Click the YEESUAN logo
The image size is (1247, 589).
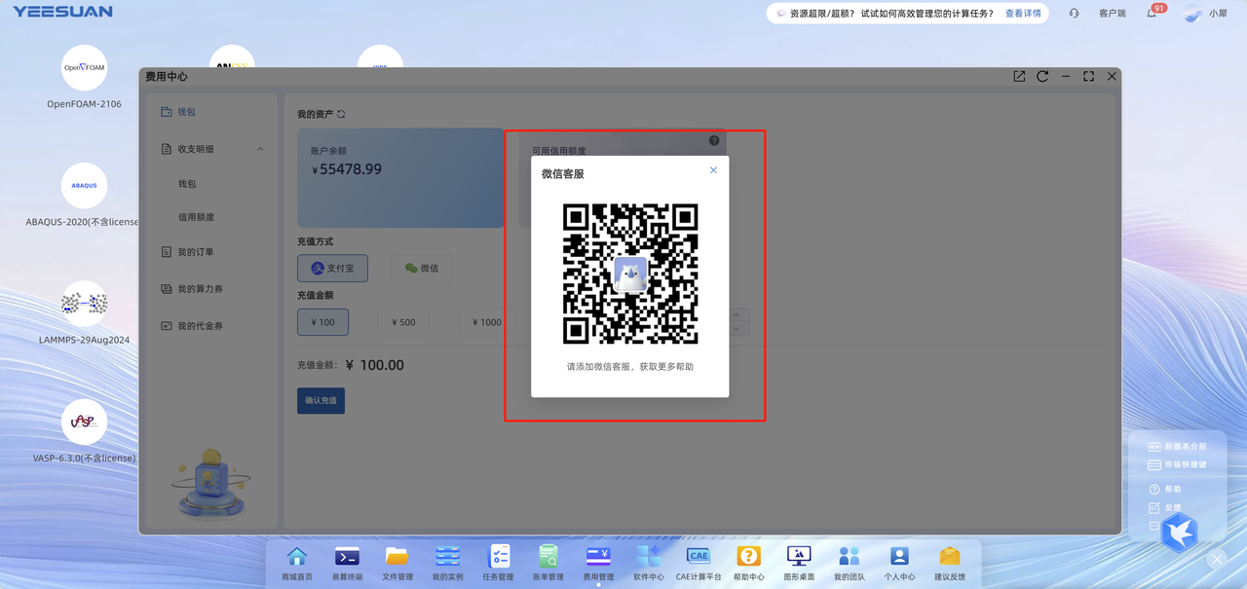(x=63, y=12)
